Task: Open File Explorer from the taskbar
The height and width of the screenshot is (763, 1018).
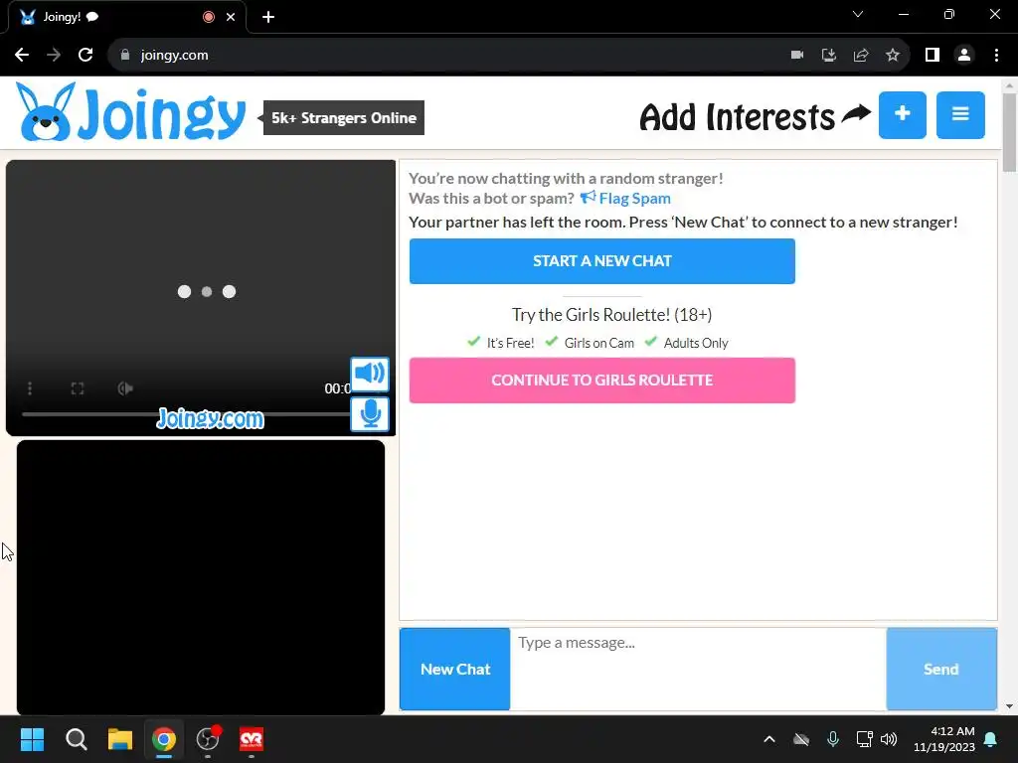Action: [120, 739]
